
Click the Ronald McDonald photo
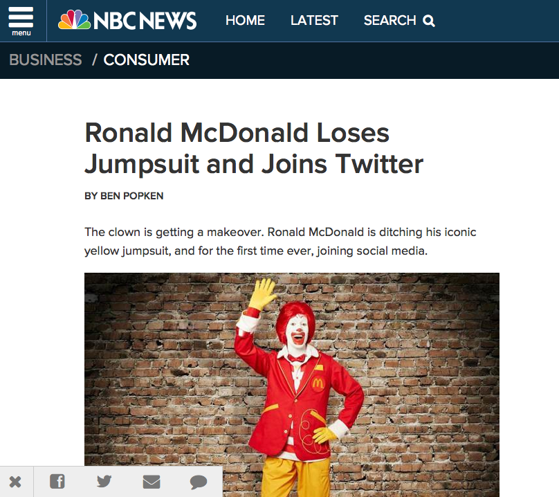[292, 385]
